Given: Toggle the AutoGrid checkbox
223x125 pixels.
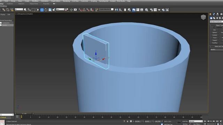Looking at the screenshot, I should click(214, 27).
